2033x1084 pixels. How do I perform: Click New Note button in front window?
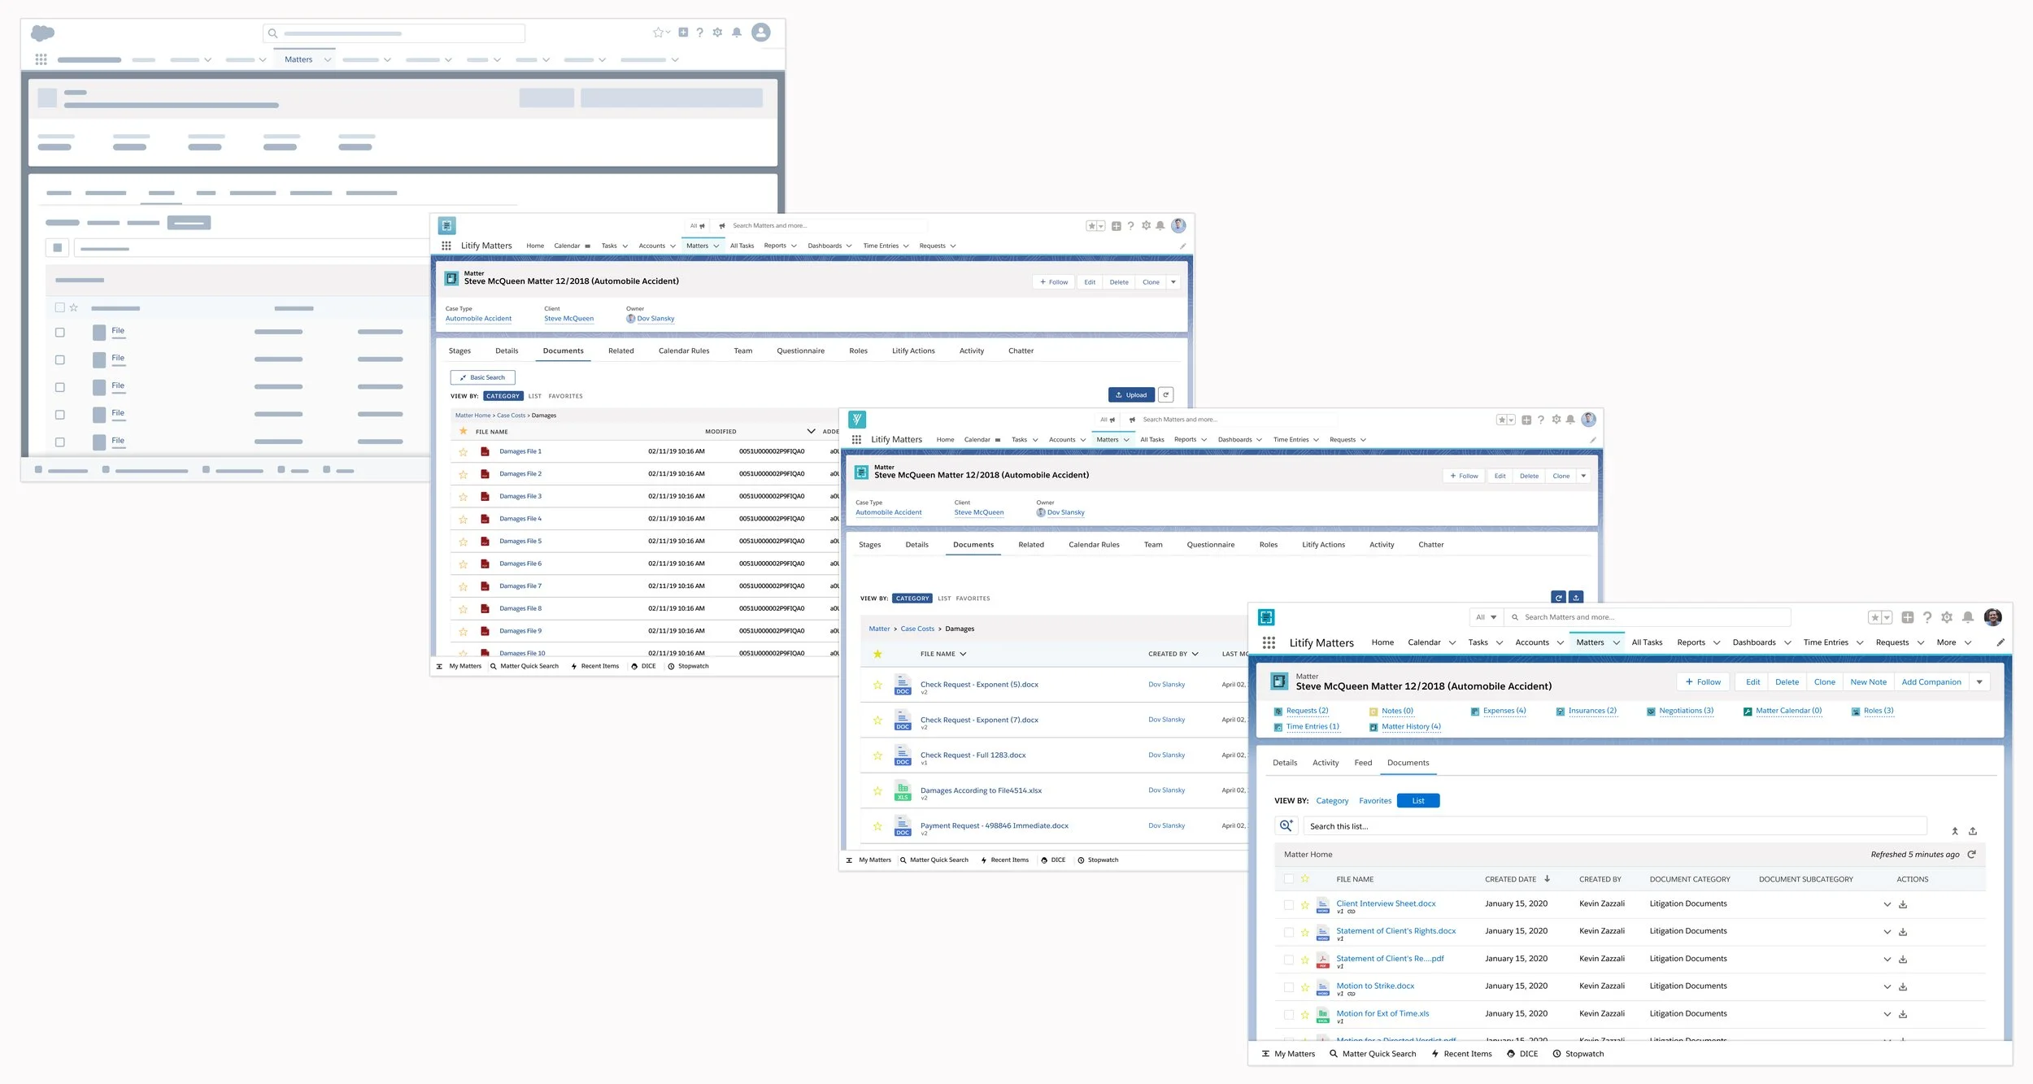pos(1868,682)
